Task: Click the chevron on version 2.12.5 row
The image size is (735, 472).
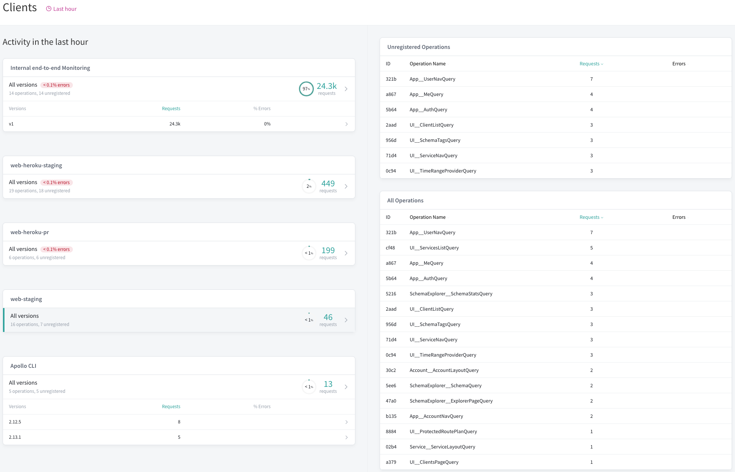Action: (x=347, y=422)
